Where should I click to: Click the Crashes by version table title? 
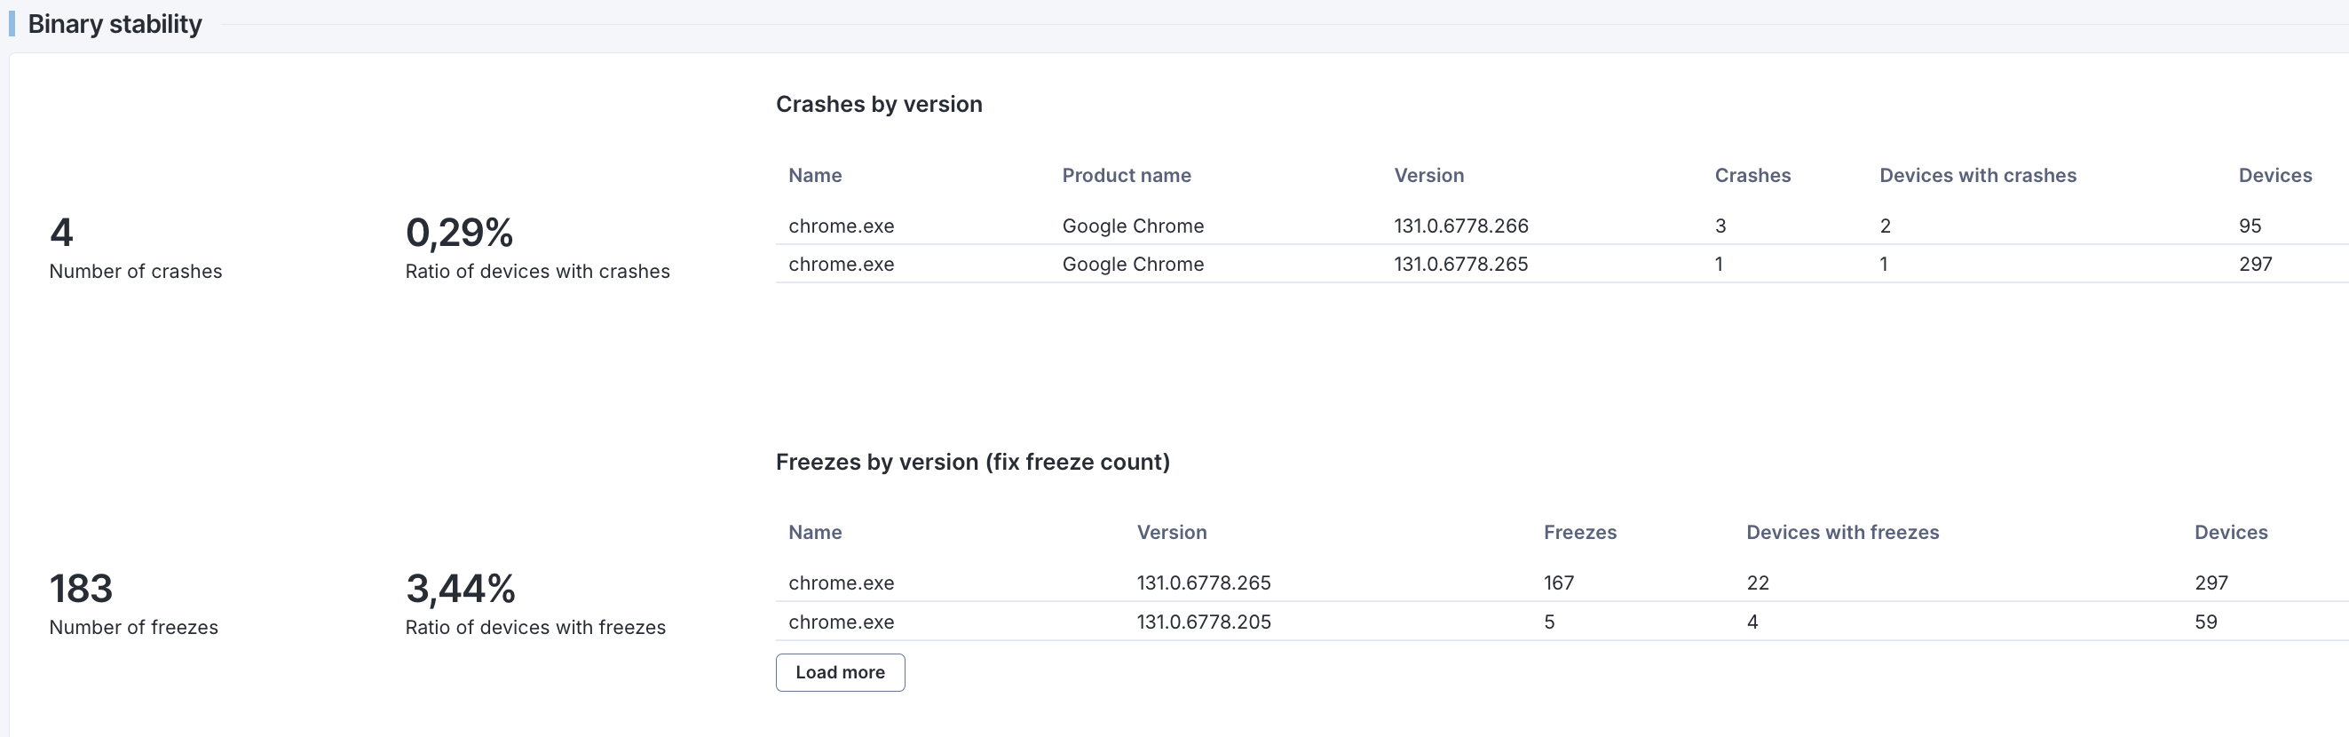click(878, 104)
